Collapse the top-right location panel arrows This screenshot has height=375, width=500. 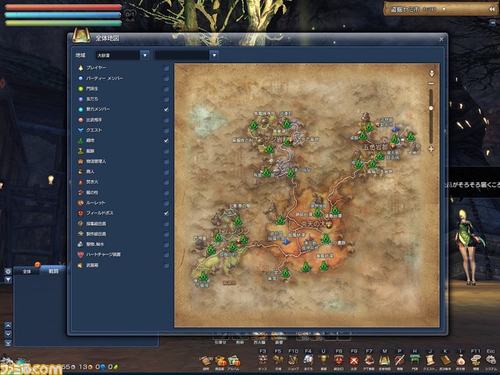[x=491, y=9]
